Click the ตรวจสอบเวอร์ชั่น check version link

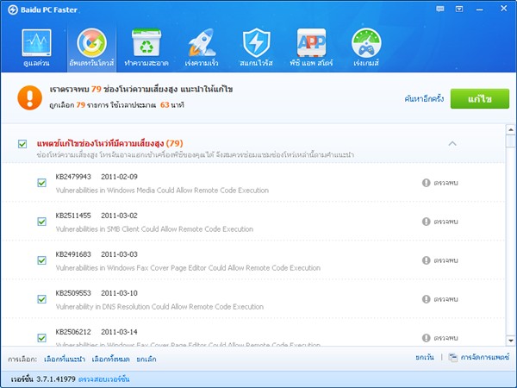click(x=104, y=379)
